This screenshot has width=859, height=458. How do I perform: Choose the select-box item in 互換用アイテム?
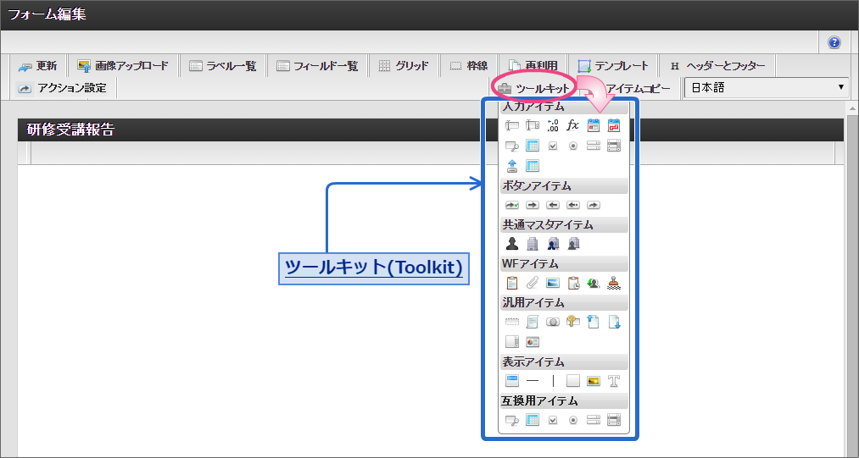tap(594, 420)
